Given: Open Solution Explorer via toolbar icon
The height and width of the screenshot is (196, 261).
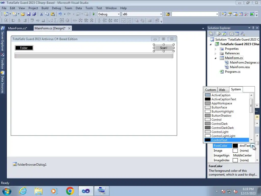Looking at the screenshot, I should 224,14.
